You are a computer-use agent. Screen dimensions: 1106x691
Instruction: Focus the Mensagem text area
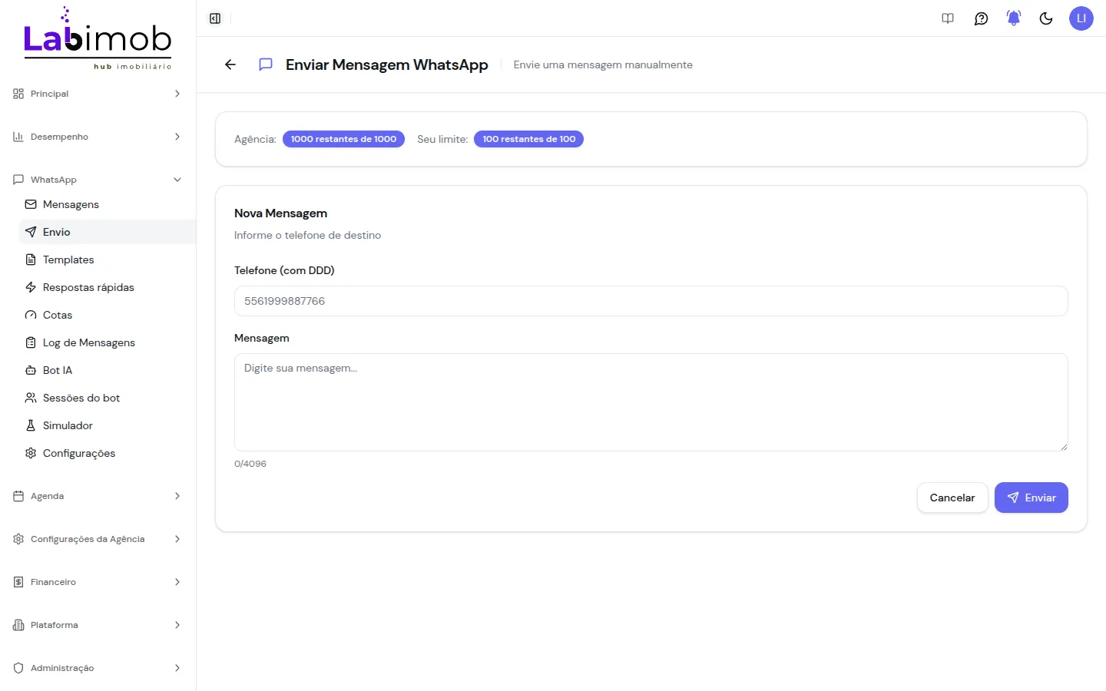click(651, 402)
